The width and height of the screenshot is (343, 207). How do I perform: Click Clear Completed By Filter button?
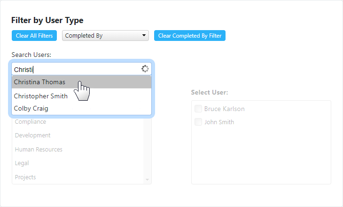click(190, 35)
